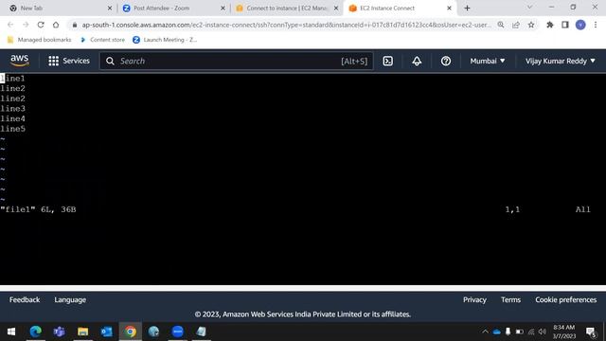Open Managed bookmarks folder

coord(40,40)
